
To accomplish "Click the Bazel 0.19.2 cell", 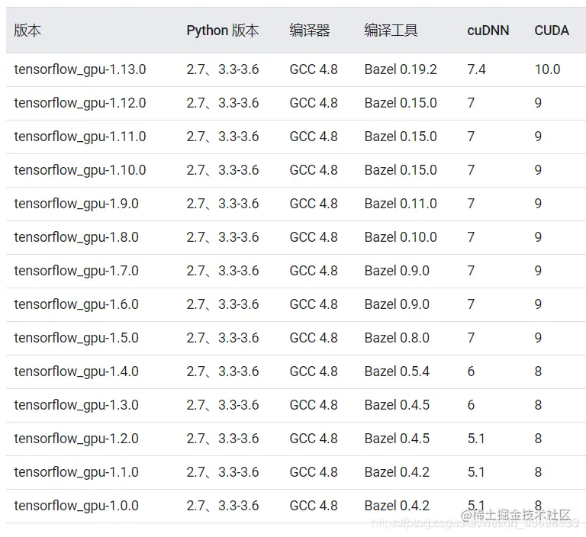I will (401, 69).
